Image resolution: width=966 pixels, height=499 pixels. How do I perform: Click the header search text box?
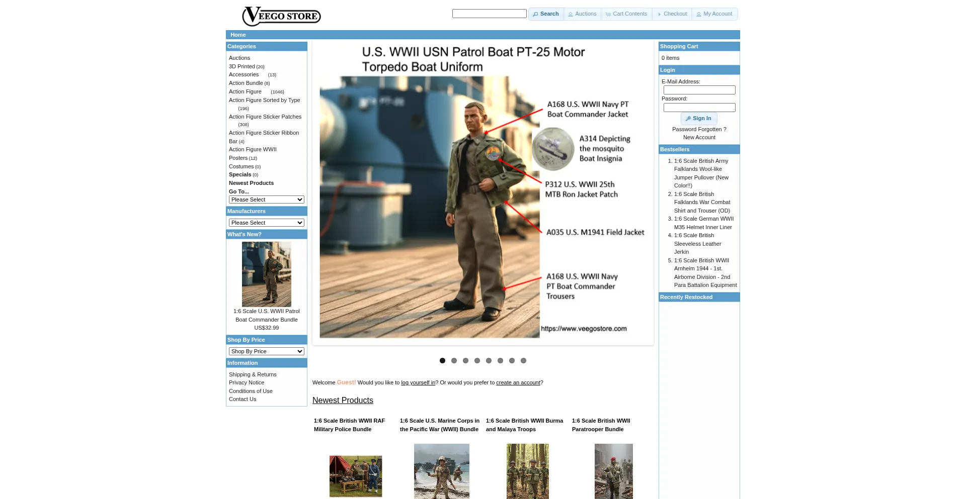coord(489,14)
